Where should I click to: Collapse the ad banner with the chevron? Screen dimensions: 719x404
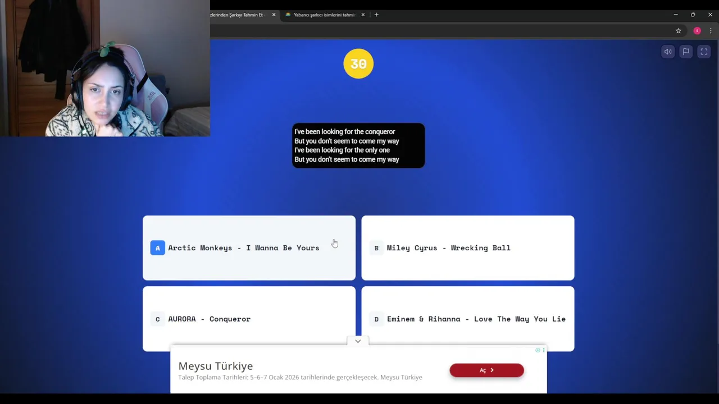coord(358,341)
